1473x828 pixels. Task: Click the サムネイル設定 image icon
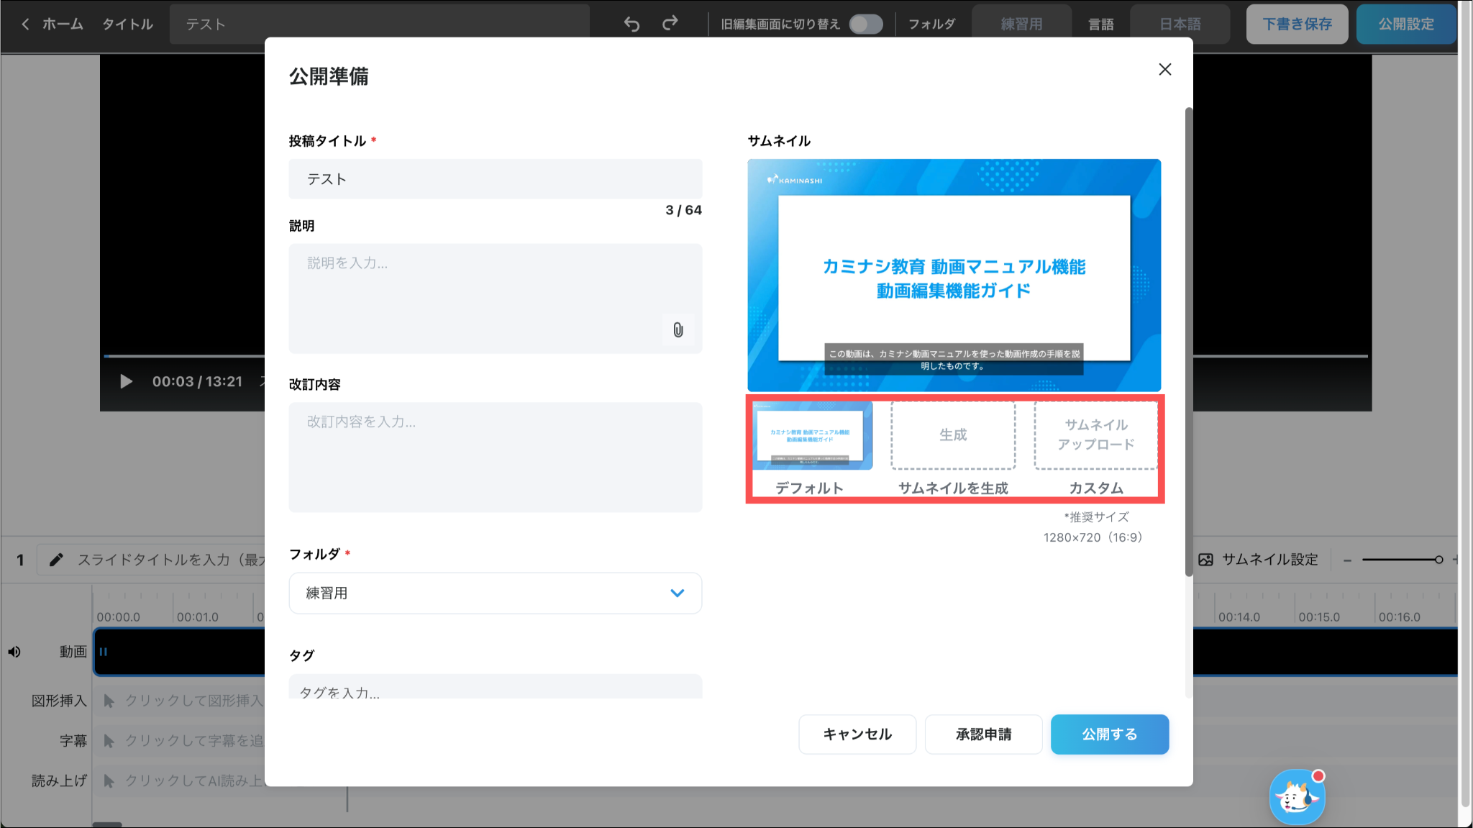1206,560
